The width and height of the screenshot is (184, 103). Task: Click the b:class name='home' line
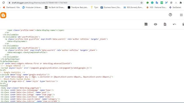pyautogui.click(x=27, y=90)
